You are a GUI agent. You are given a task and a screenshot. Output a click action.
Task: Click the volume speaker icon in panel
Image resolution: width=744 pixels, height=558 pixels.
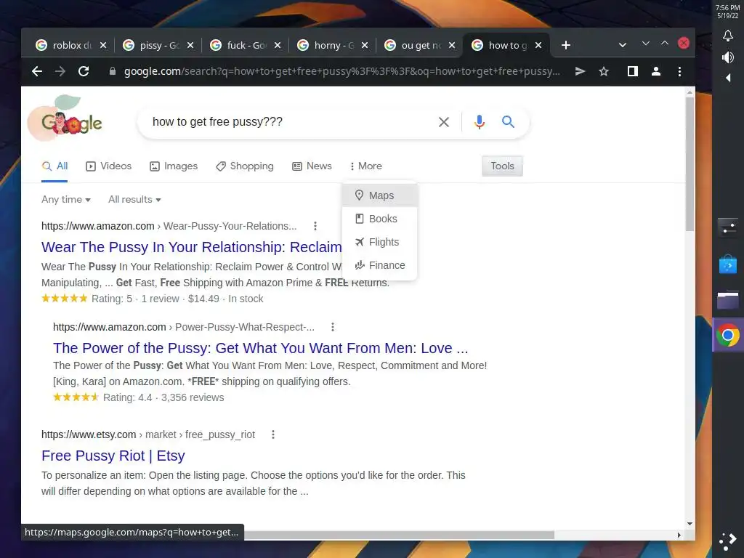(x=728, y=57)
